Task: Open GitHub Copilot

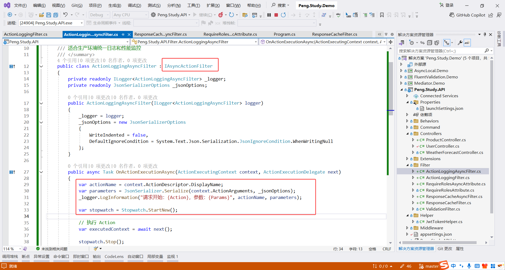Action: [467, 15]
